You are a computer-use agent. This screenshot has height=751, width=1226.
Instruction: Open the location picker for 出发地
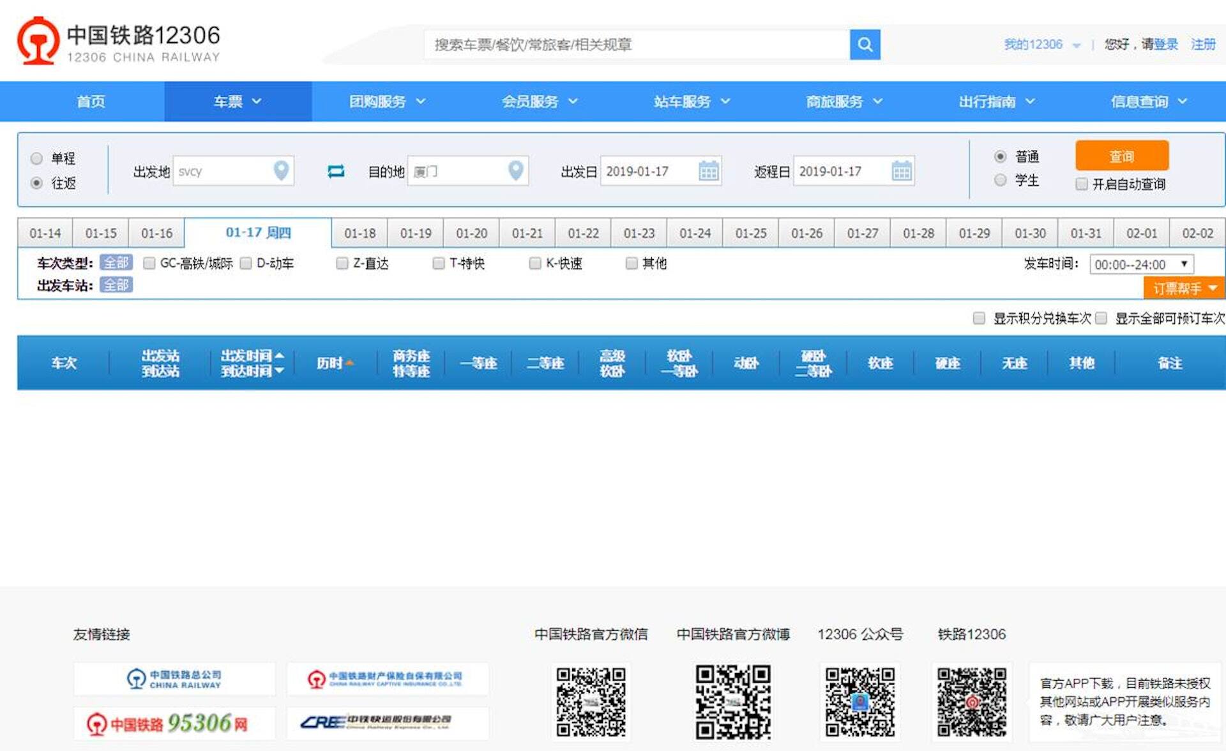click(x=281, y=170)
